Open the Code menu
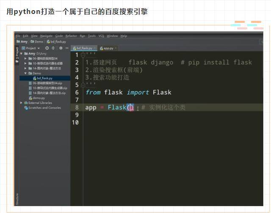The height and width of the screenshot is (213, 271). pos(59,36)
